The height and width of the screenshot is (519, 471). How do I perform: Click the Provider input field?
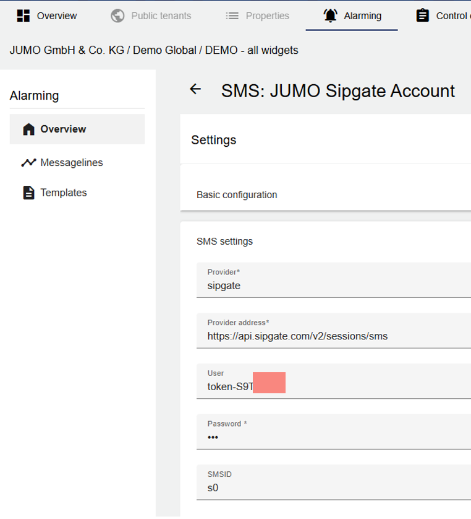[x=334, y=286]
